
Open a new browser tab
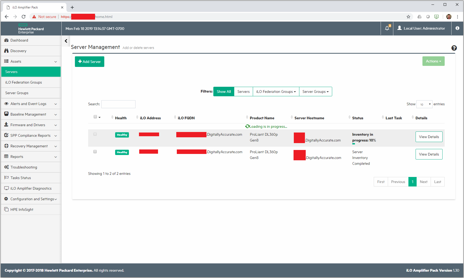coord(72,7)
